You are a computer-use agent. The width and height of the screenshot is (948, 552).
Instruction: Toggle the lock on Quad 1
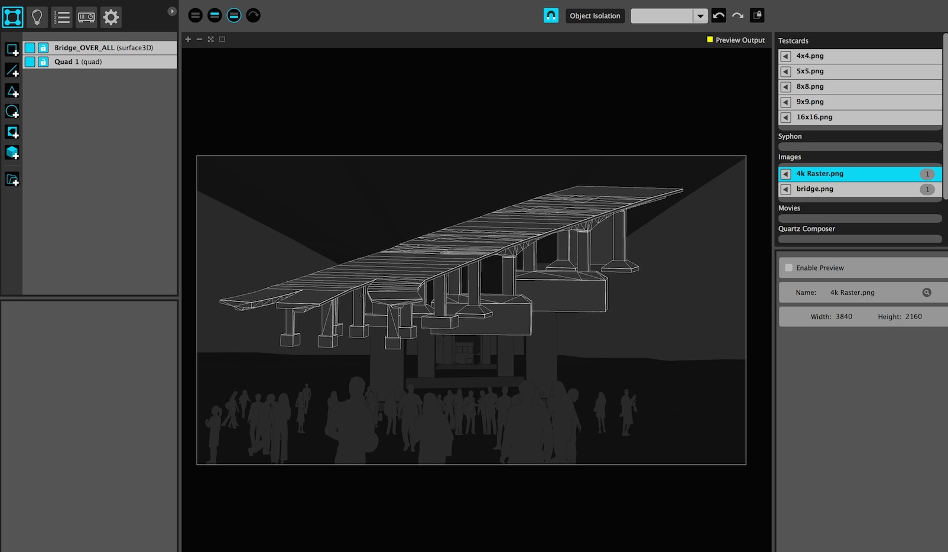point(43,62)
